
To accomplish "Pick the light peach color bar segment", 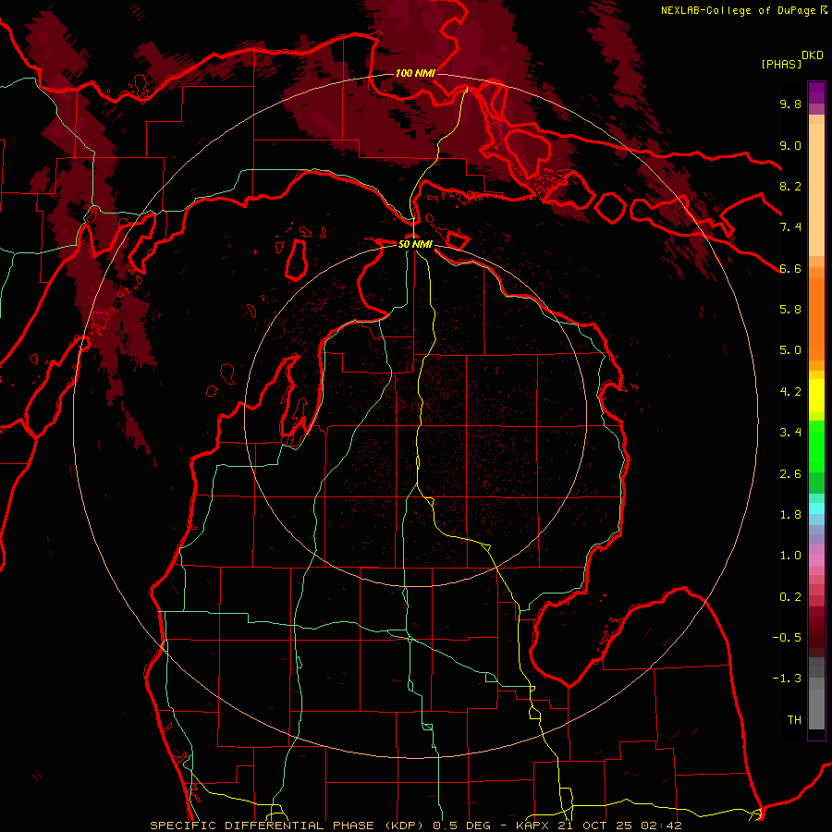I will pyautogui.click(x=816, y=190).
